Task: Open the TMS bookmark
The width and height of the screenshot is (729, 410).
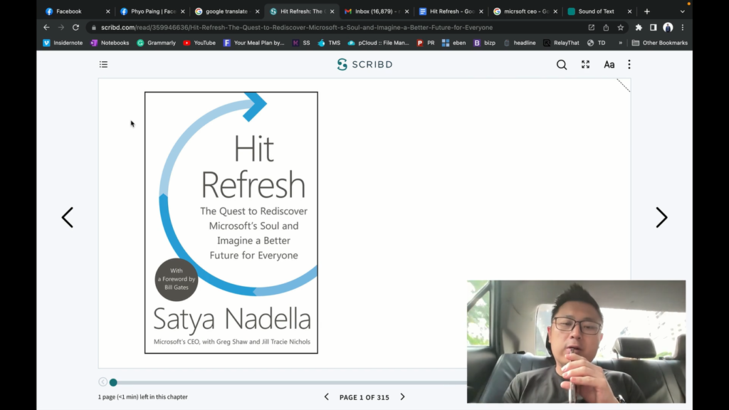Action: [x=329, y=43]
